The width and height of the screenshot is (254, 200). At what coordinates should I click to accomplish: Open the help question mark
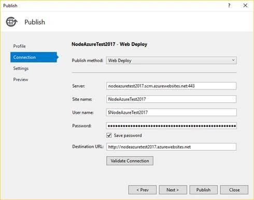[x=229, y=6]
